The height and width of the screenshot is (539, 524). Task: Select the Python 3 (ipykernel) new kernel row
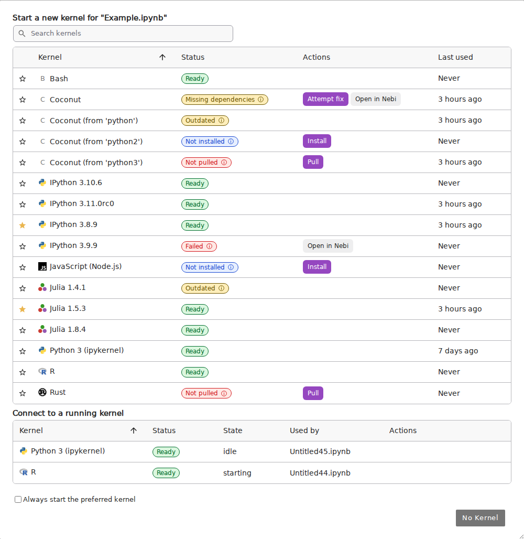point(262,351)
